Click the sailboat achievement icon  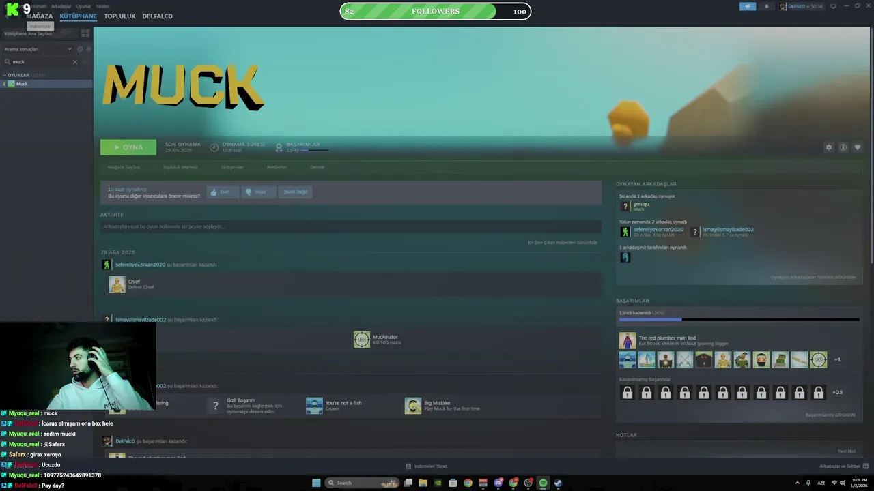click(647, 359)
